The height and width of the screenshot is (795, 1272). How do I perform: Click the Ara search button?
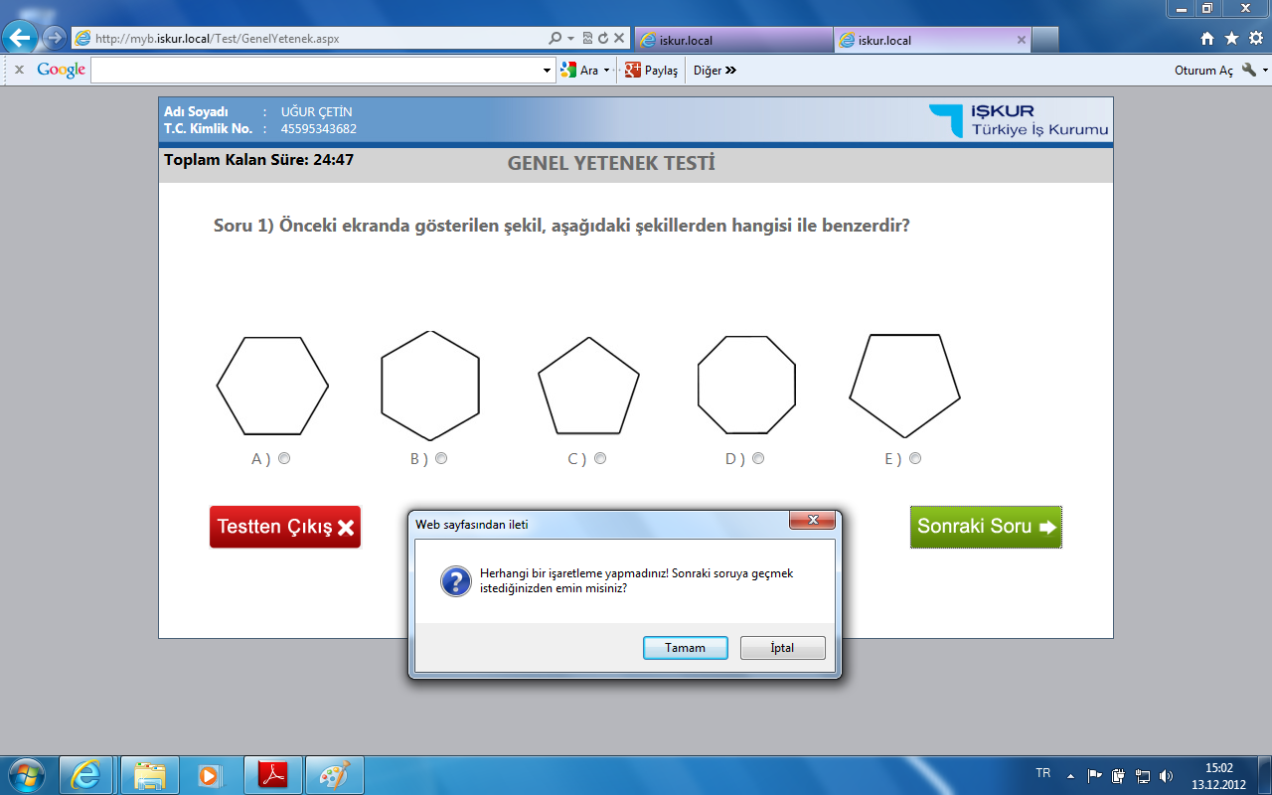[x=580, y=71]
